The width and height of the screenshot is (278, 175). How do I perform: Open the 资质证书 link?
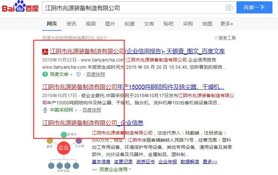pos(145,162)
